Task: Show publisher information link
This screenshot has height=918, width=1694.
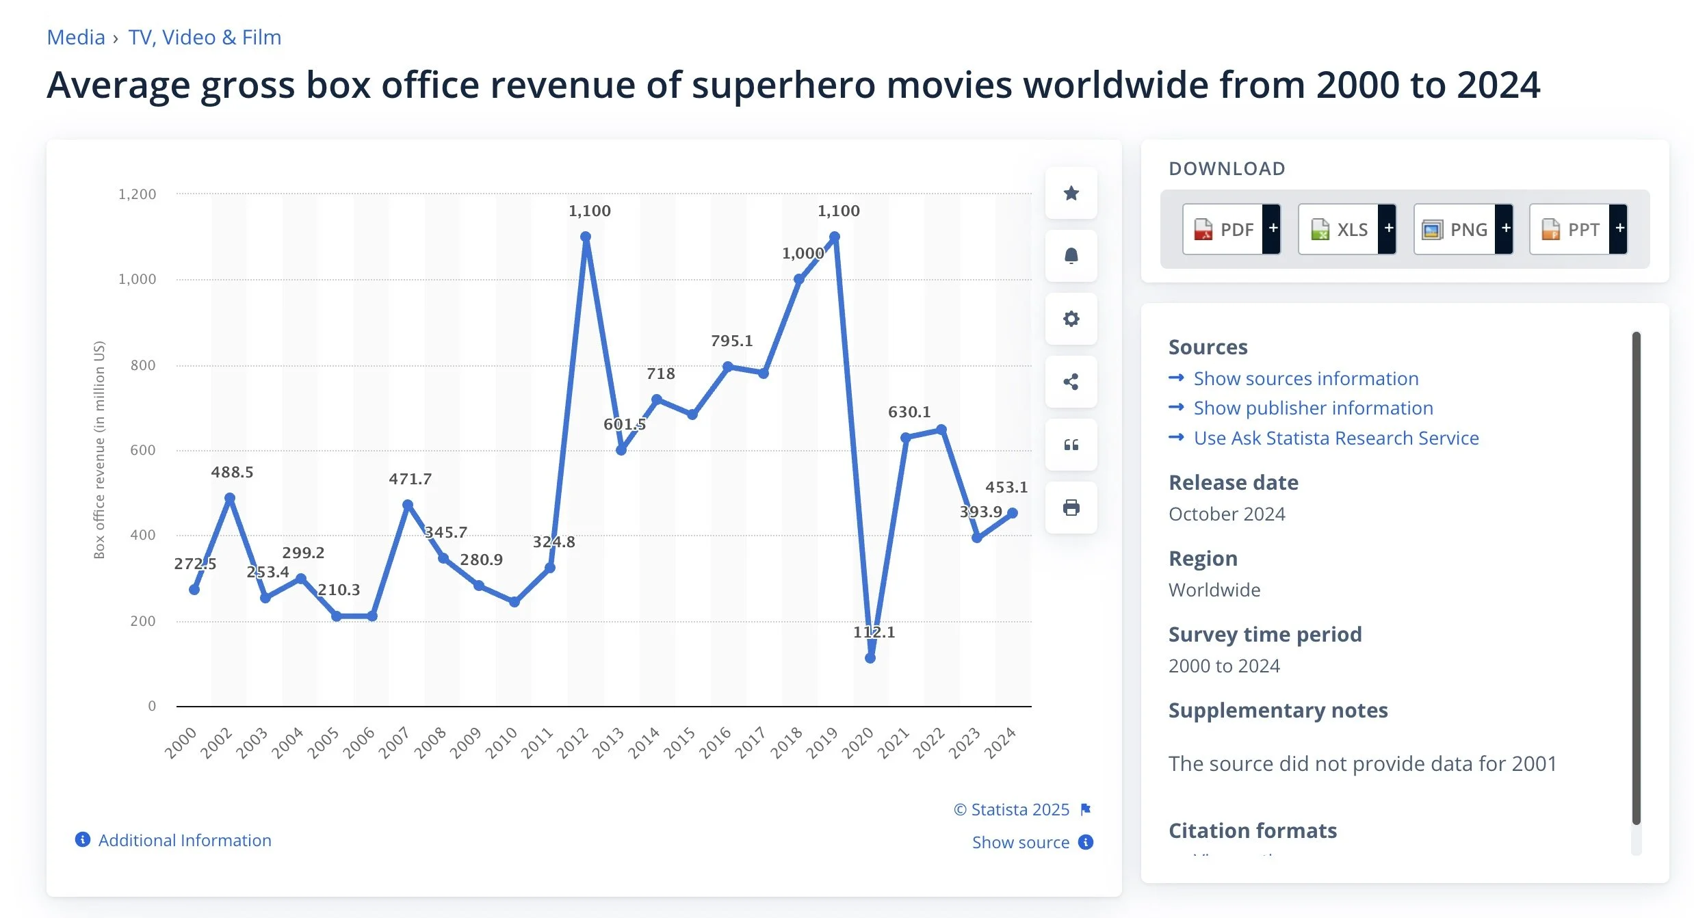Action: pos(1313,408)
